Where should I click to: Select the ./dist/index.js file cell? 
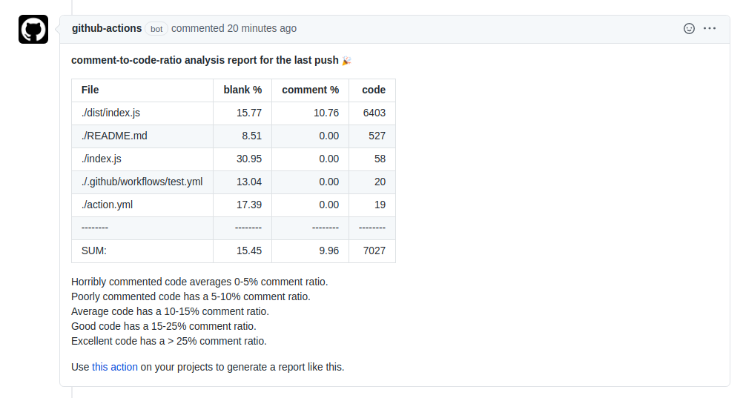click(x=142, y=113)
